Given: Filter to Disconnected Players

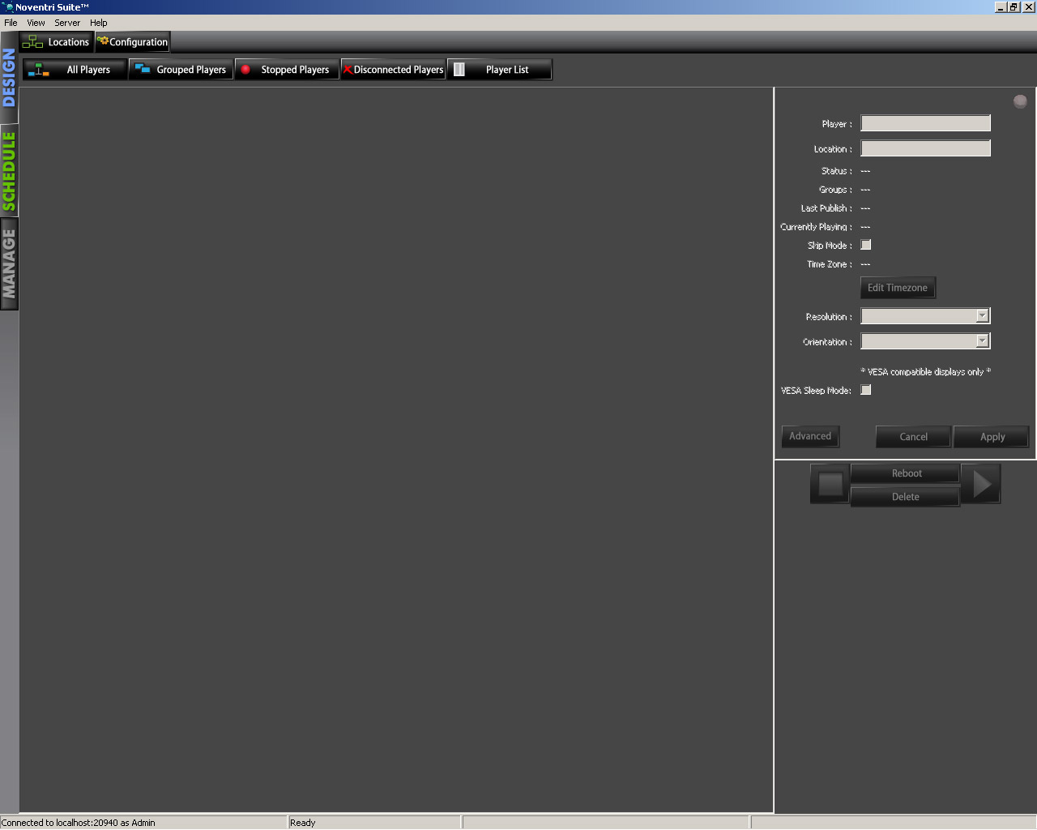Looking at the screenshot, I should click(x=394, y=70).
